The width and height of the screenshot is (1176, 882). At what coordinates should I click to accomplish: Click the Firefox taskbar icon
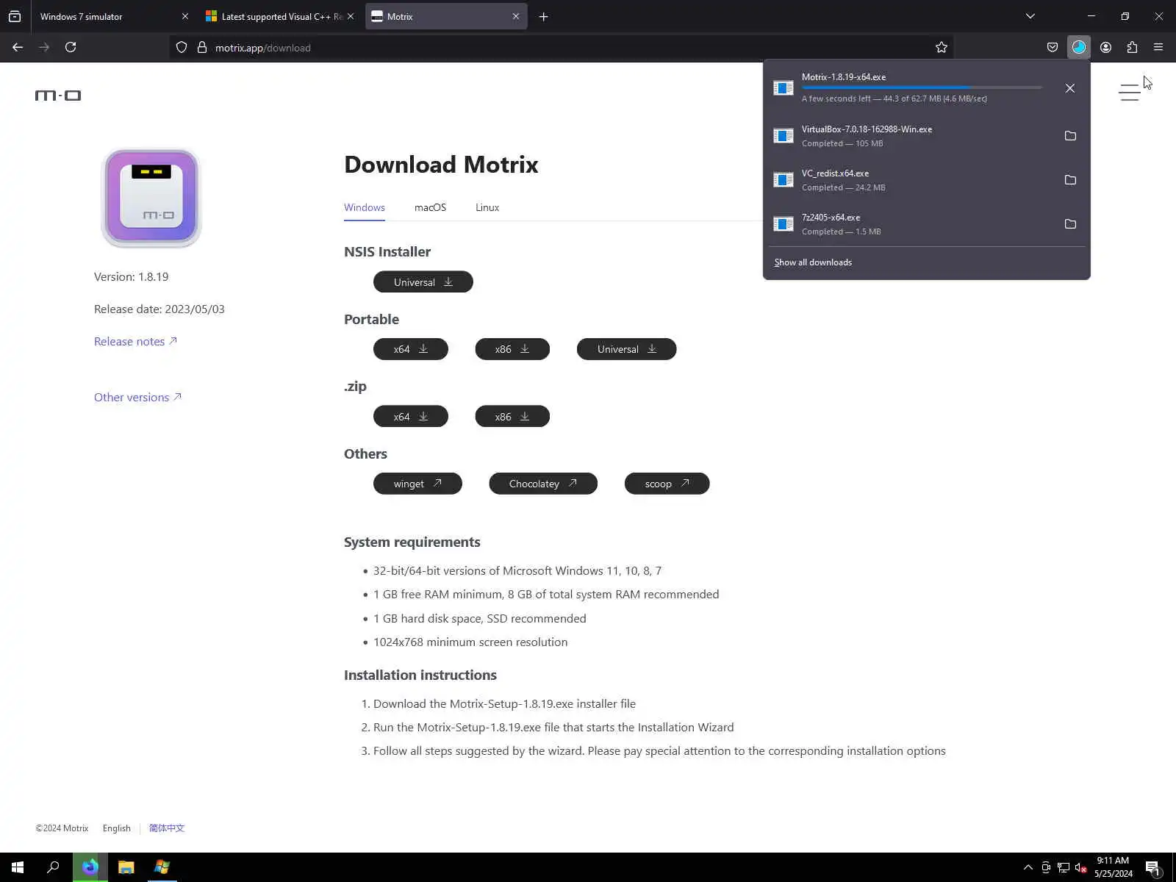pyautogui.click(x=90, y=867)
